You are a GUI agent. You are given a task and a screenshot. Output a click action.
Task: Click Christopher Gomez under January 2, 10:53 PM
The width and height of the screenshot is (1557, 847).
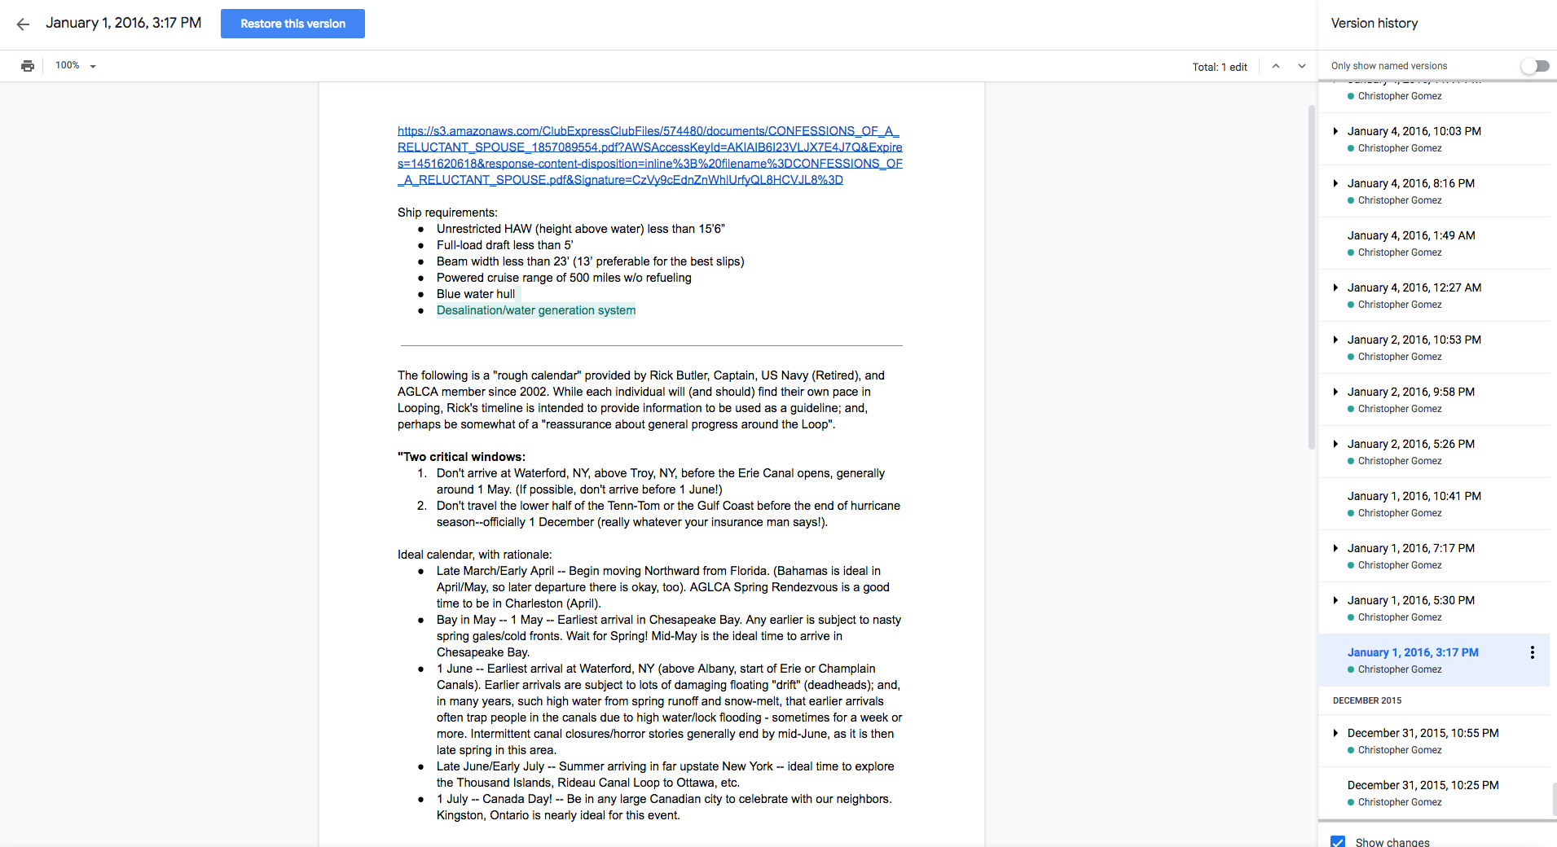1400,357
